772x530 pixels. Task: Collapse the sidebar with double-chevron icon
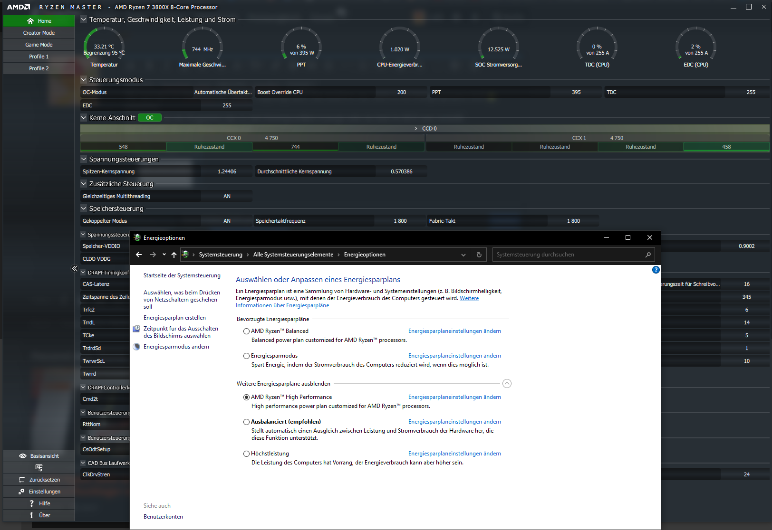tap(75, 268)
